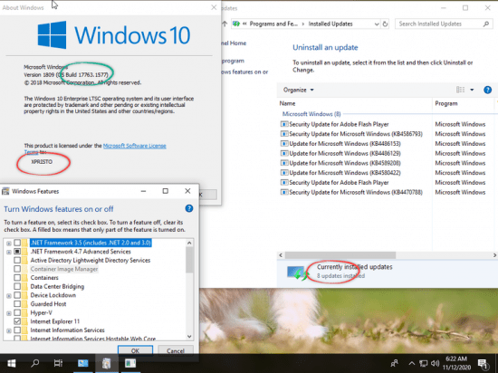Open view options dropdown arrow in Installed Updates
The height and width of the screenshot is (373, 498).
[x=472, y=90]
